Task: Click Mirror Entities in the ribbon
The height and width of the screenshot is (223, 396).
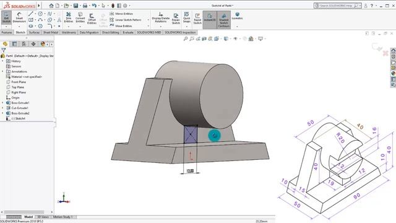Action: pos(121,14)
